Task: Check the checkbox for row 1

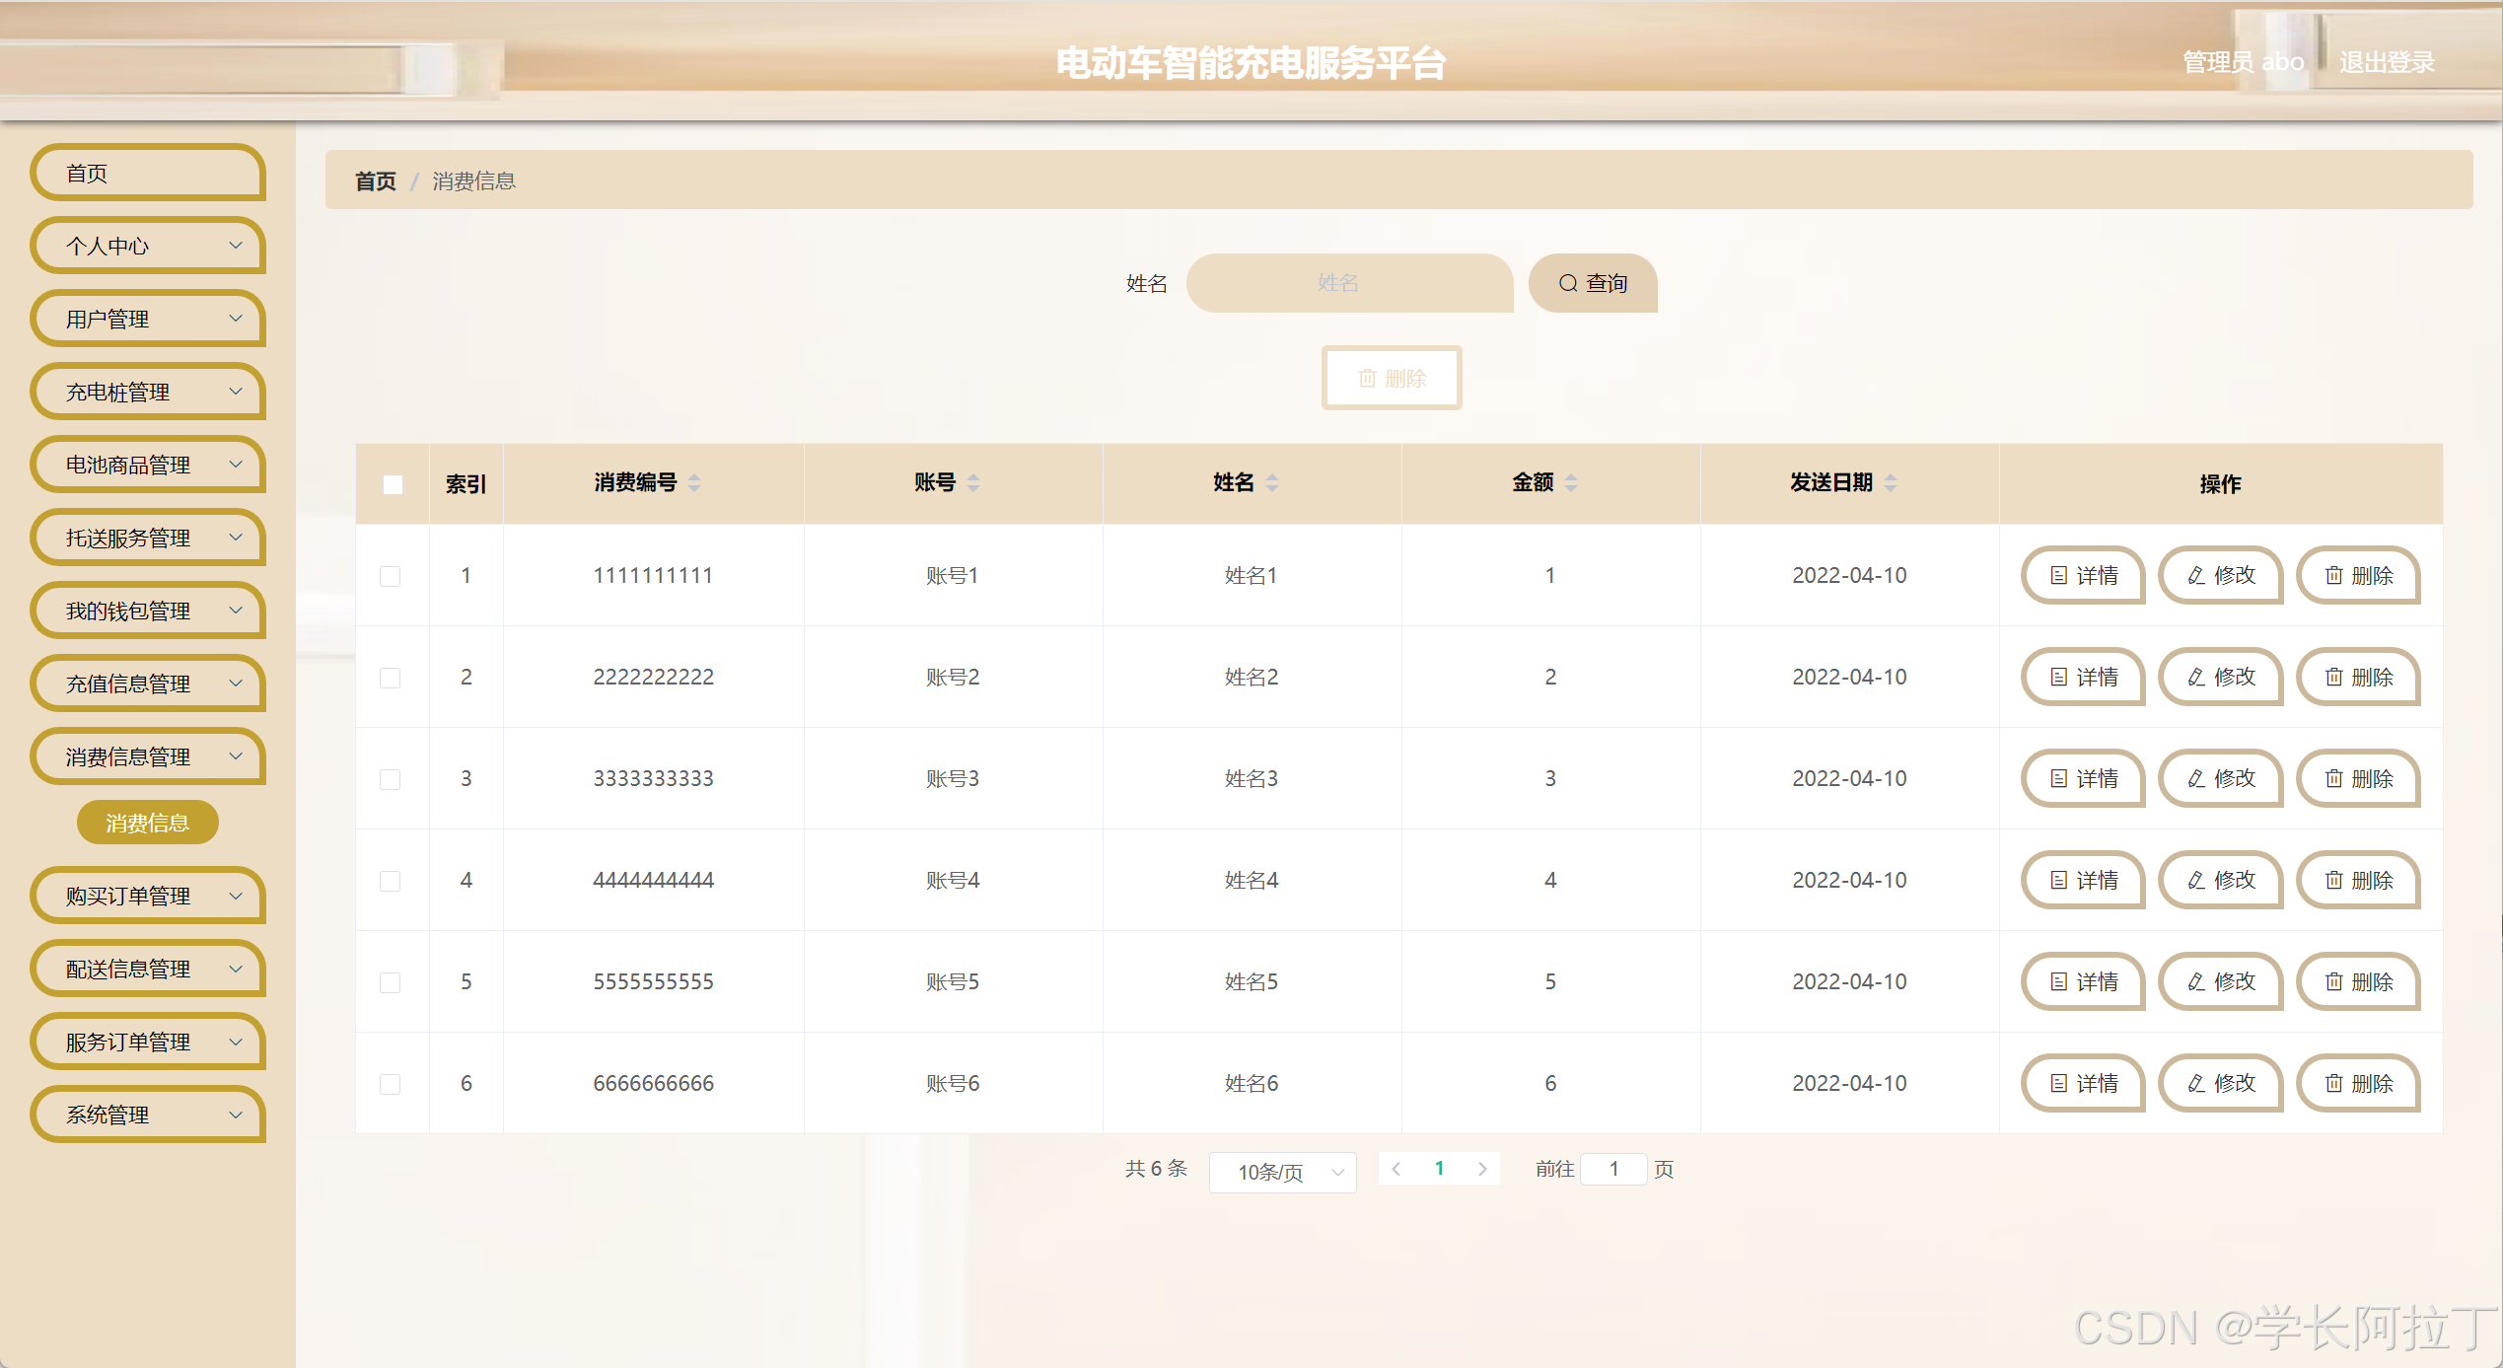Action: tap(390, 576)
